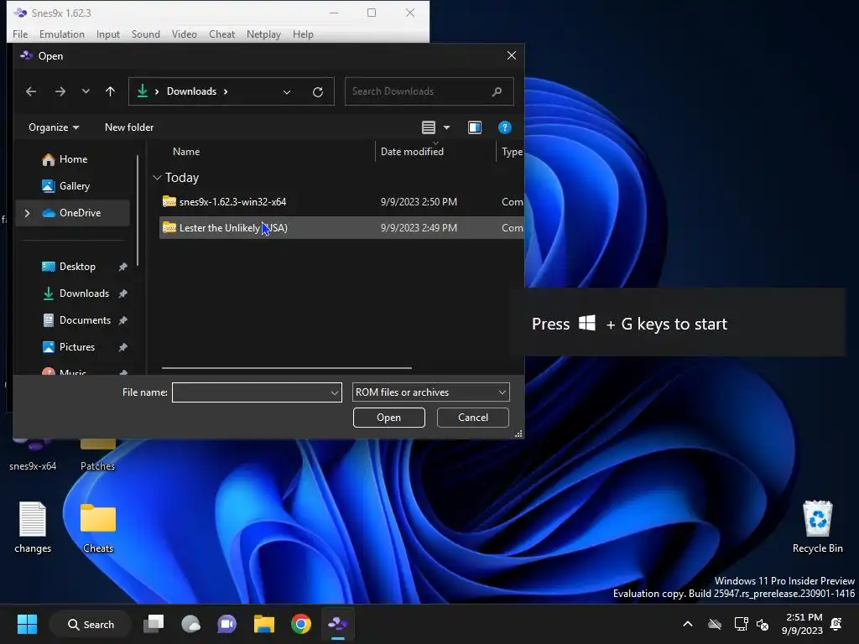Select OneDrive in navigation pane
This screenshot has width=859, height=644.
click(x=72, y=213)
